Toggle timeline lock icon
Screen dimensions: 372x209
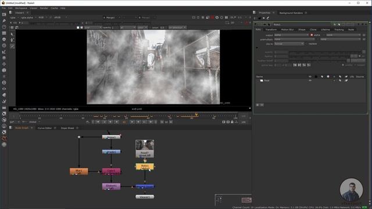[x=232, y=122]
